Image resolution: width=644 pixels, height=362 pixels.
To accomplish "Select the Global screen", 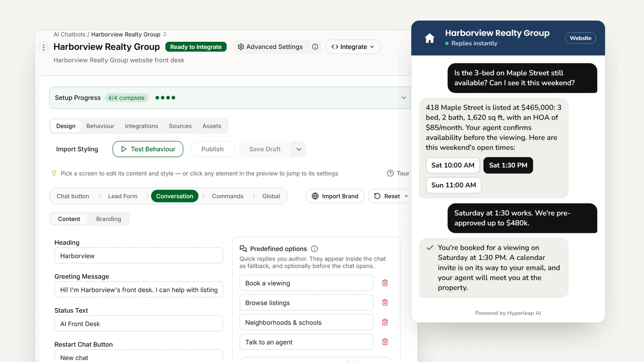I will (x=271, y=196).
